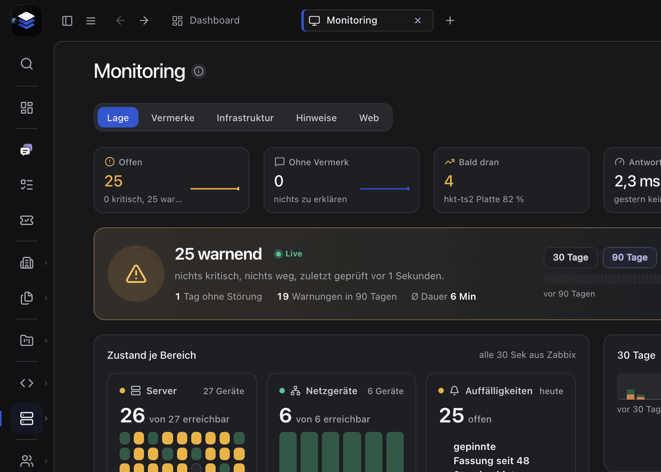The height and width of the screenshot is (472, 661).
Task: Open the folder chart sidebar icon
Action: [x=27, y=340]
